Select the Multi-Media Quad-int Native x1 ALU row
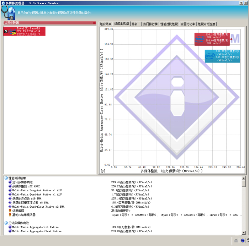This screenshot has height=246, width=249. click(123, 195)
